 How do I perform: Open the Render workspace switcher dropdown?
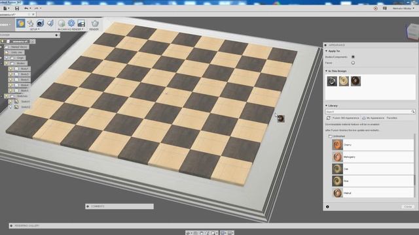(5, 25)
